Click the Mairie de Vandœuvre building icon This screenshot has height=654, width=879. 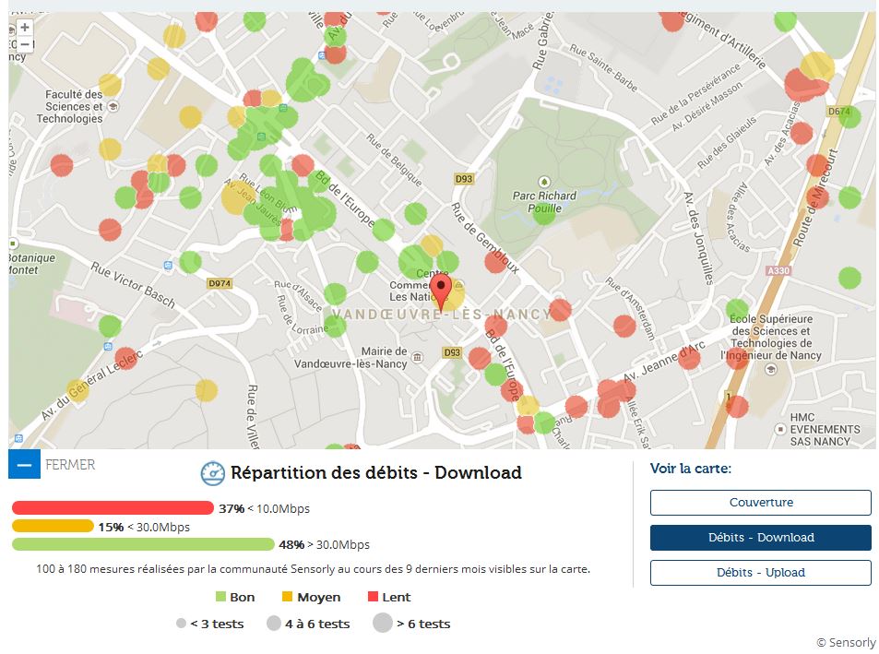click(x=418, y=357)
